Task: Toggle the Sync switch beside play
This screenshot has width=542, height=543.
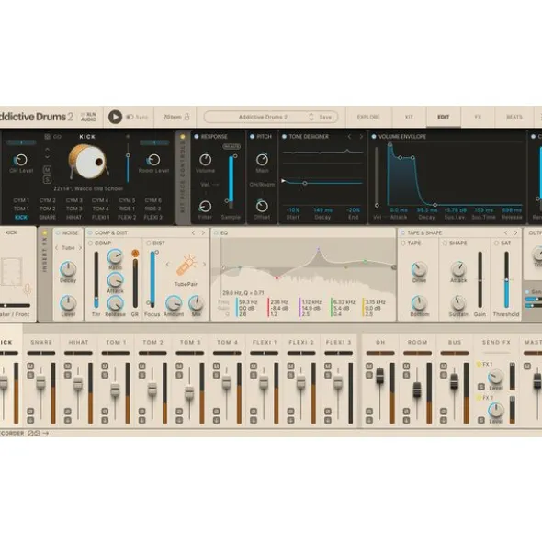Action: click(x=130, y=117)
